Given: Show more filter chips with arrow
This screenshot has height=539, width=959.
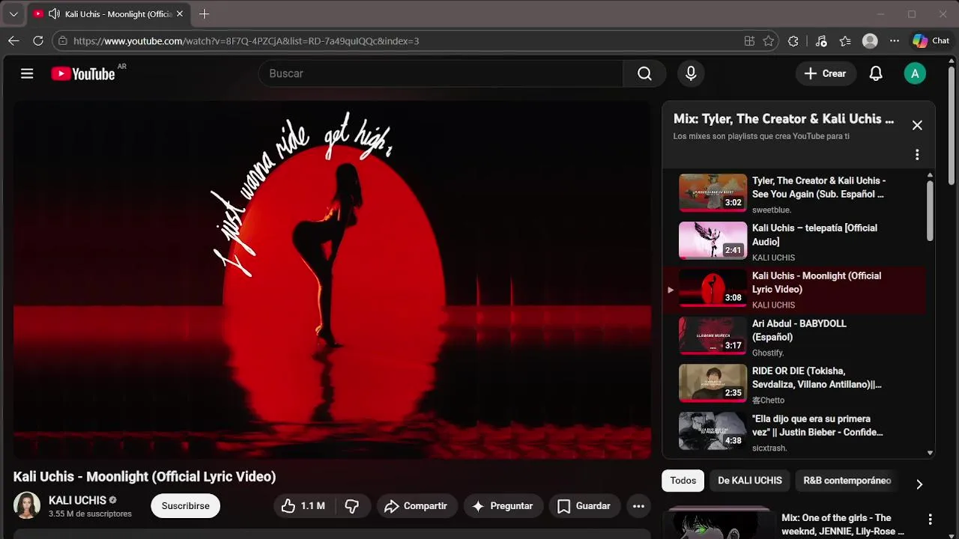Looking at the screenshot, I should (919, 484).
